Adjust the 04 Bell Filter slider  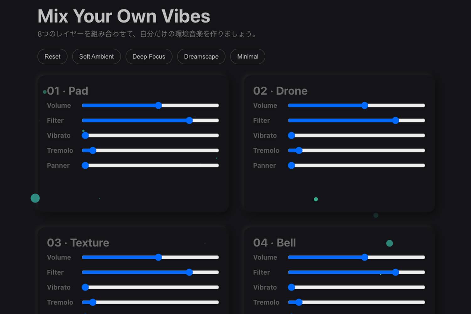pos(357,272)
